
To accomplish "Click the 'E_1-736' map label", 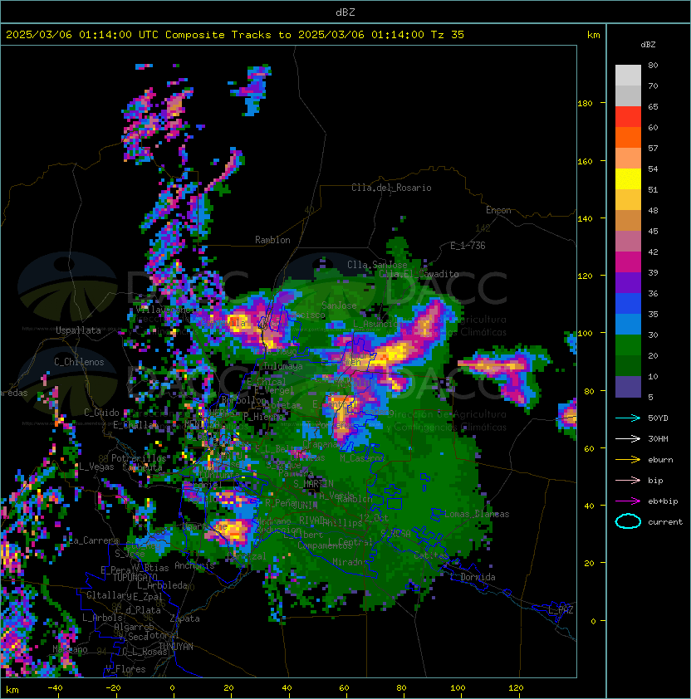I will pyautogui.click(x=468, y=246).
